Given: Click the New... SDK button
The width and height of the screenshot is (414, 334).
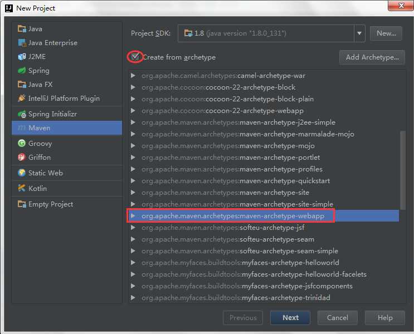Looking at the screenshot, I should pyautogui.click(x=386, y=33).
